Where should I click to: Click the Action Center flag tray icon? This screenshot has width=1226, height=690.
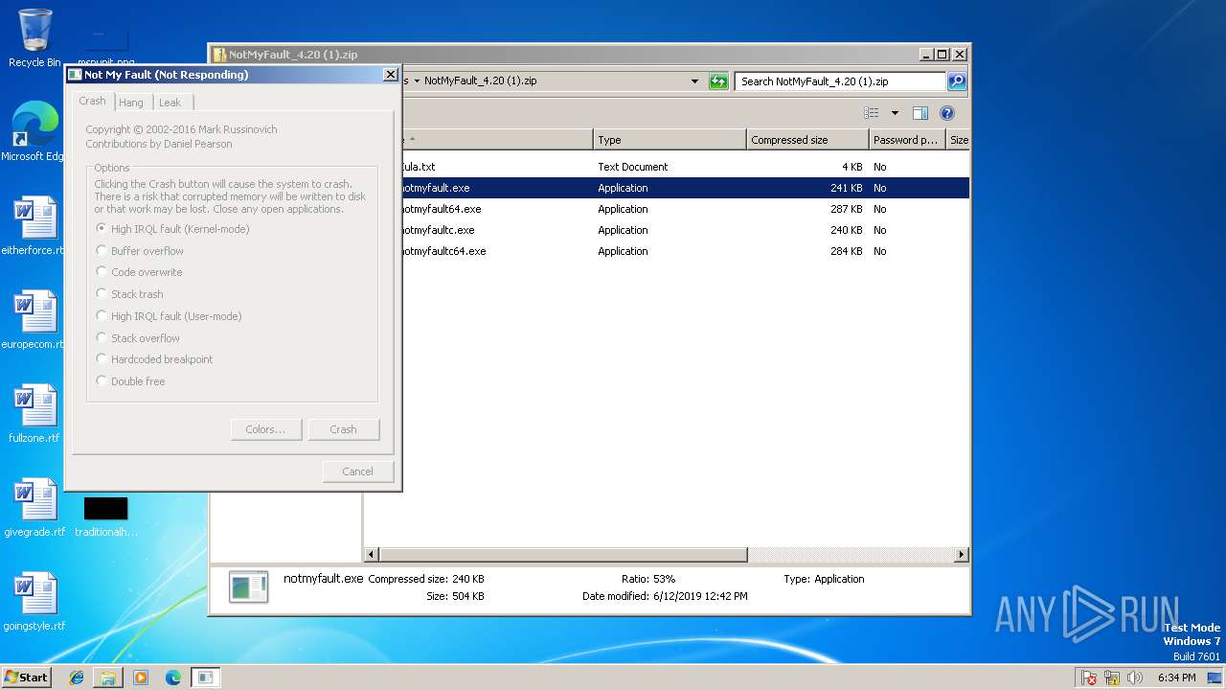coord(1089,678)
